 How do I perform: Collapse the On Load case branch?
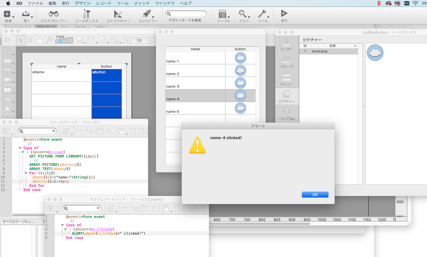23,152
